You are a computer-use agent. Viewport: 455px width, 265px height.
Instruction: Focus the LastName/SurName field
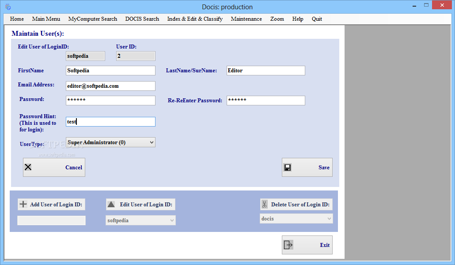pos(266,71)
